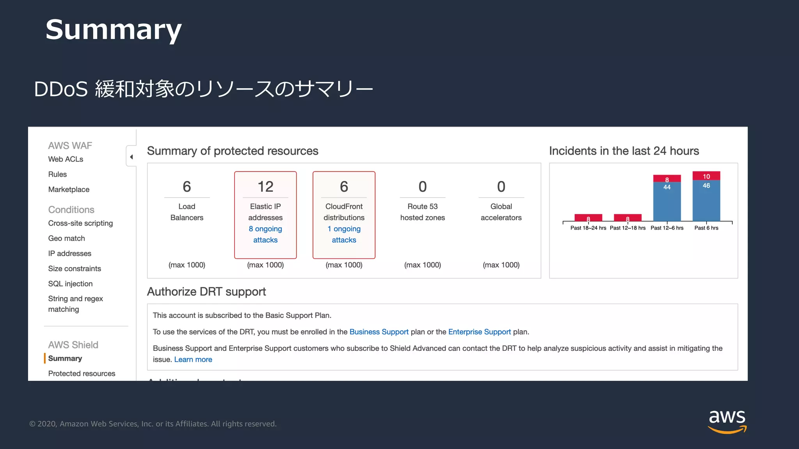The height and width of the screenshot is (449, 799).
Task: Click the Conditions sidebar heading
Action: 71,210
